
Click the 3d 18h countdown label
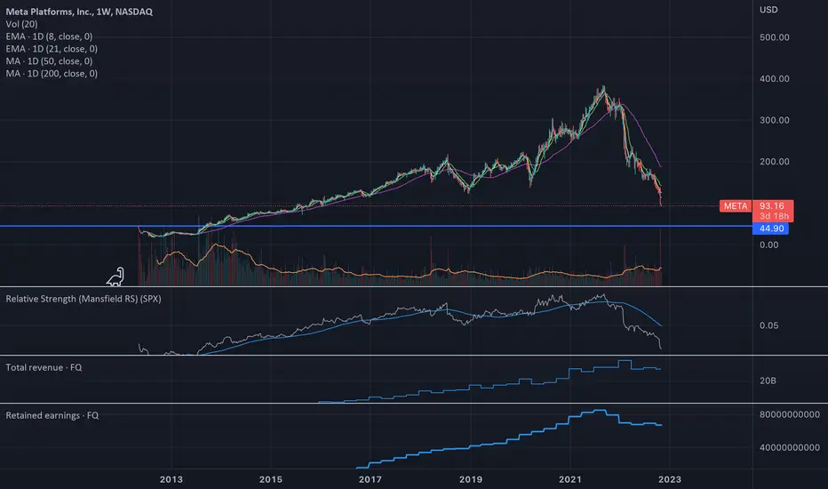point(774,216)
